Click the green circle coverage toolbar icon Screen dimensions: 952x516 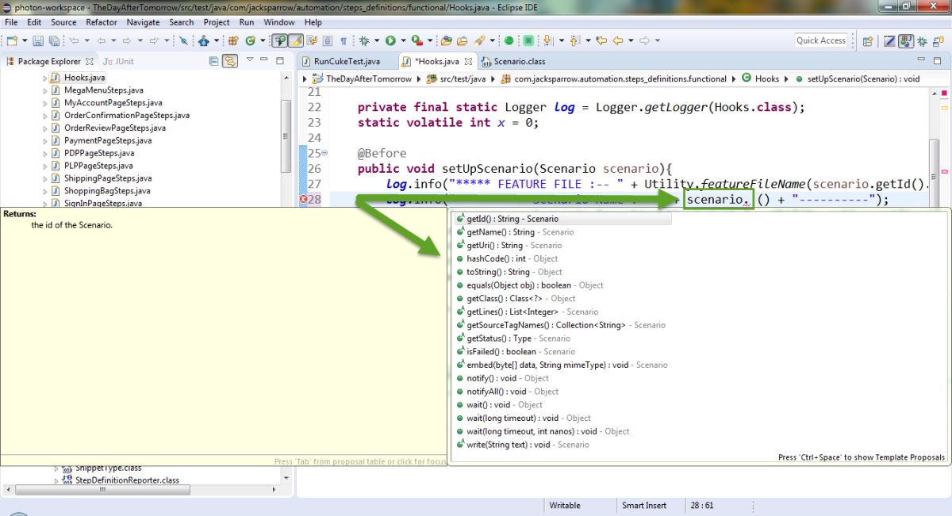[x=509, y=40]
